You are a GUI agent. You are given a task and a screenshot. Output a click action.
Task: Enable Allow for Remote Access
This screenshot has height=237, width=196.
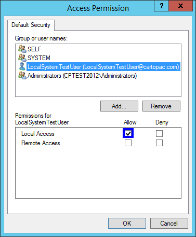click(128, 143)
